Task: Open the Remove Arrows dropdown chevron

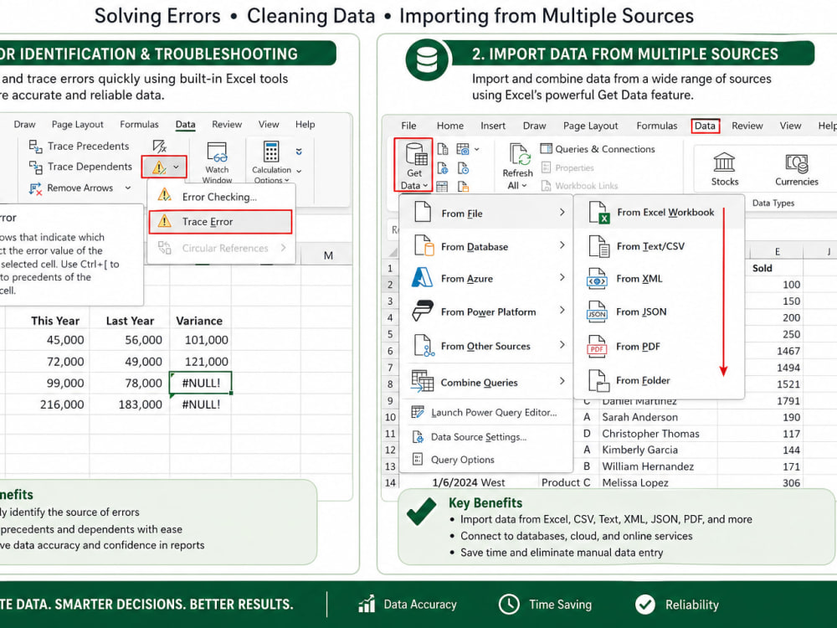Action: pos(127,188)
